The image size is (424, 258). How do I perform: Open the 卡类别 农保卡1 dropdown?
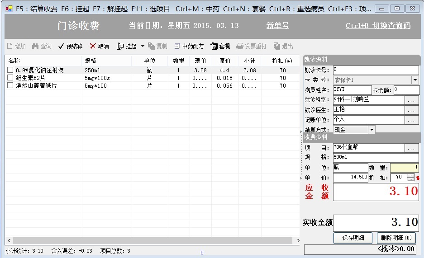tap(415, 80)
